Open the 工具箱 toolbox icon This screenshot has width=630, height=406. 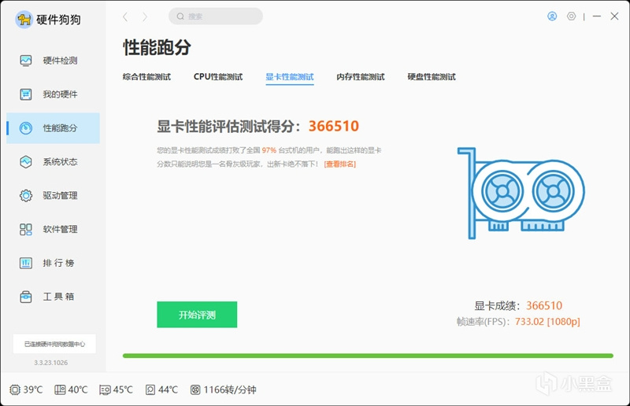coord(26,297)
